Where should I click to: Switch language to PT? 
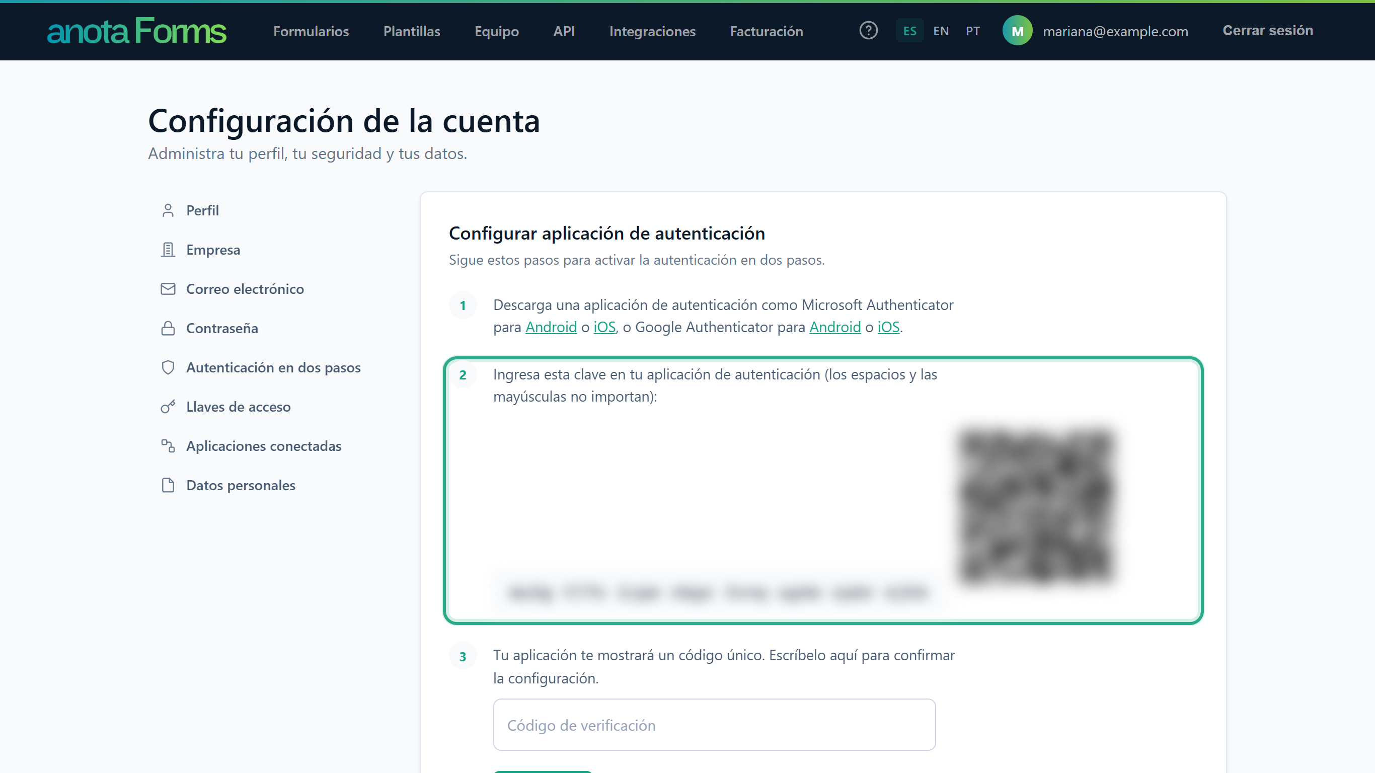tap(972, 31)
